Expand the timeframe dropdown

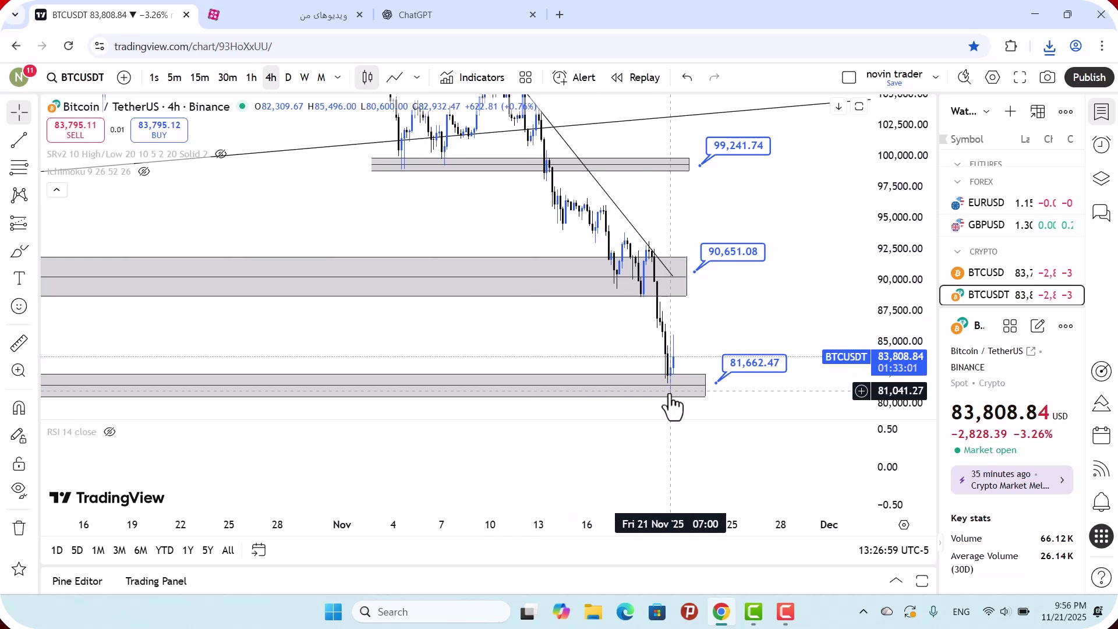[338, 77]
